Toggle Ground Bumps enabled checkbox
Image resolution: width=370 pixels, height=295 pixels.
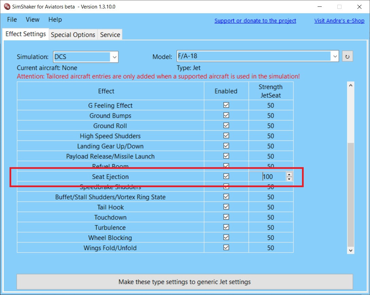tap(226, 115)
